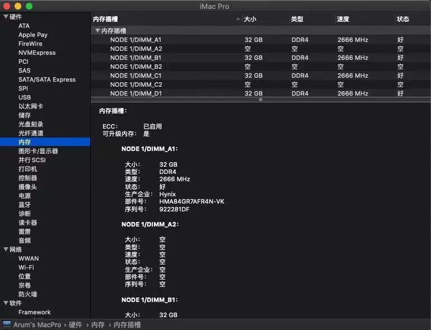The height and width of the screenshot is (330, 431).
Task: Select the NODE 1/DIMM_D1 table row
Action: (x=261, y=93)
